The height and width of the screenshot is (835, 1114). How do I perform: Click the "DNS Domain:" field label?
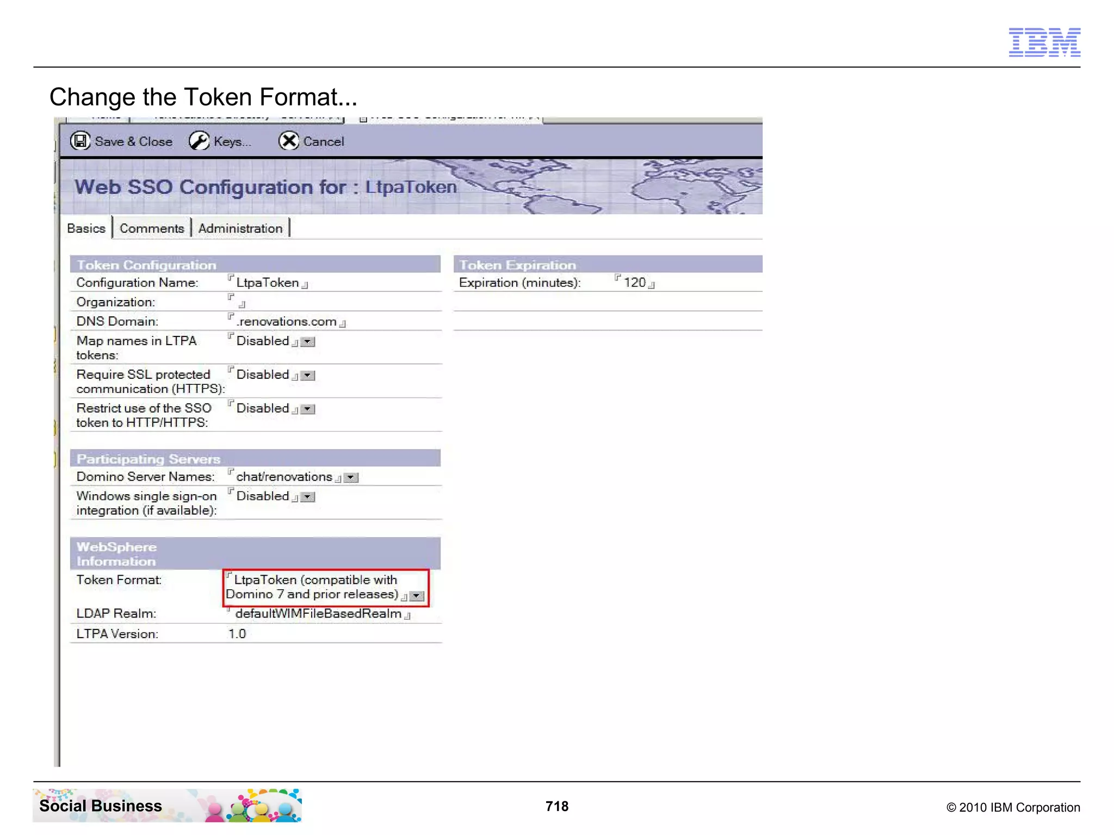coord(117,321)
